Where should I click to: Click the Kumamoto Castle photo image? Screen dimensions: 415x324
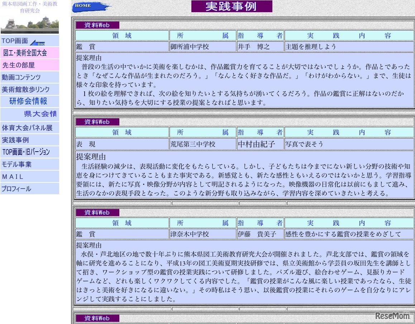coord(29,24)
